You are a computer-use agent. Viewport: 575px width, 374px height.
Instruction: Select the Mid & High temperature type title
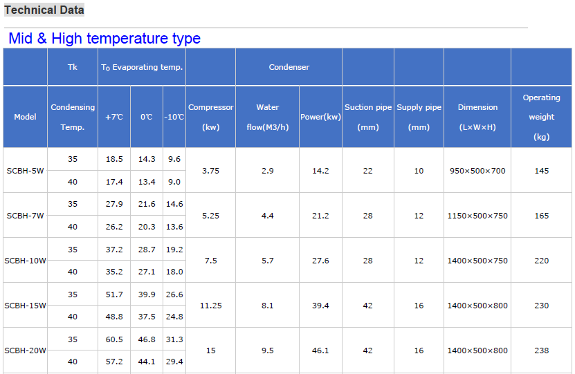104,39
